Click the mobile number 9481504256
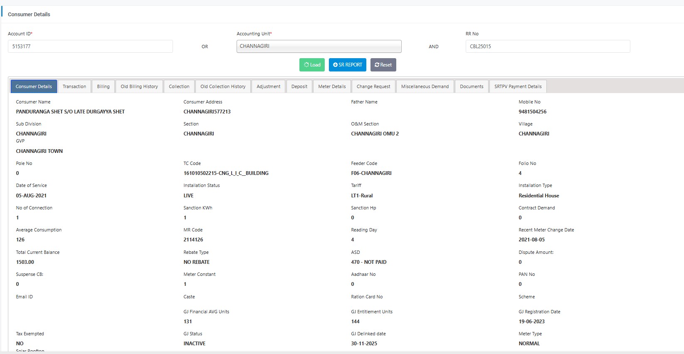 532,112
